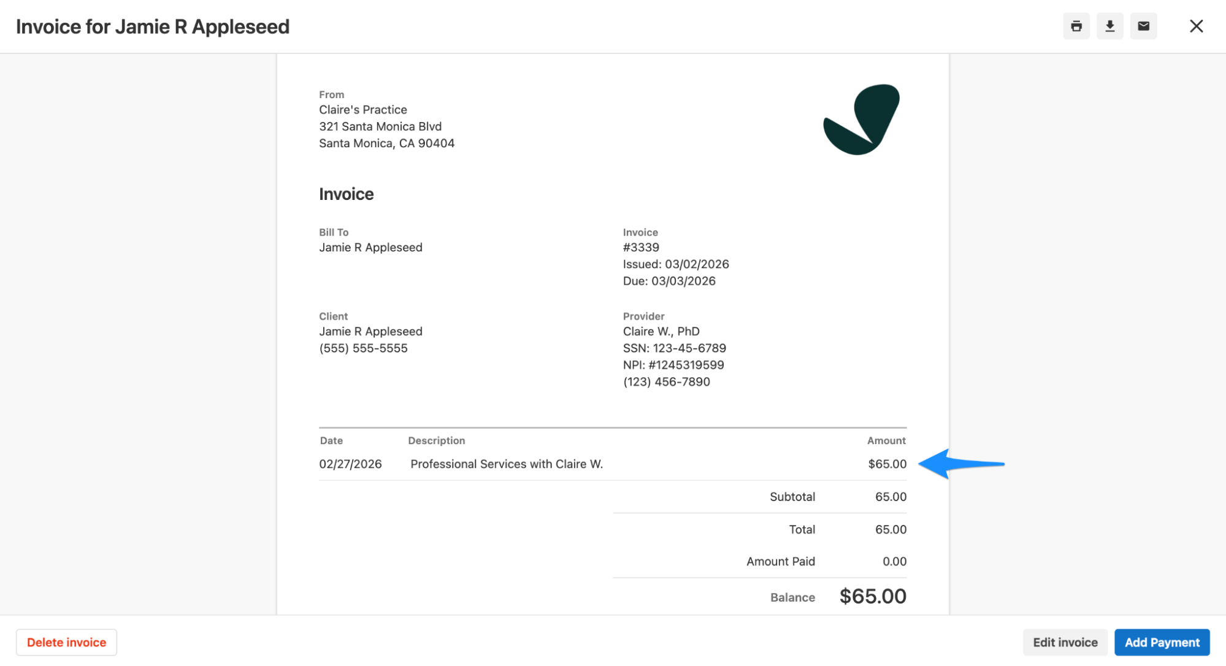Select the invoice number #3339
Screen dimensions: 1226x666
tap(641, 247)
